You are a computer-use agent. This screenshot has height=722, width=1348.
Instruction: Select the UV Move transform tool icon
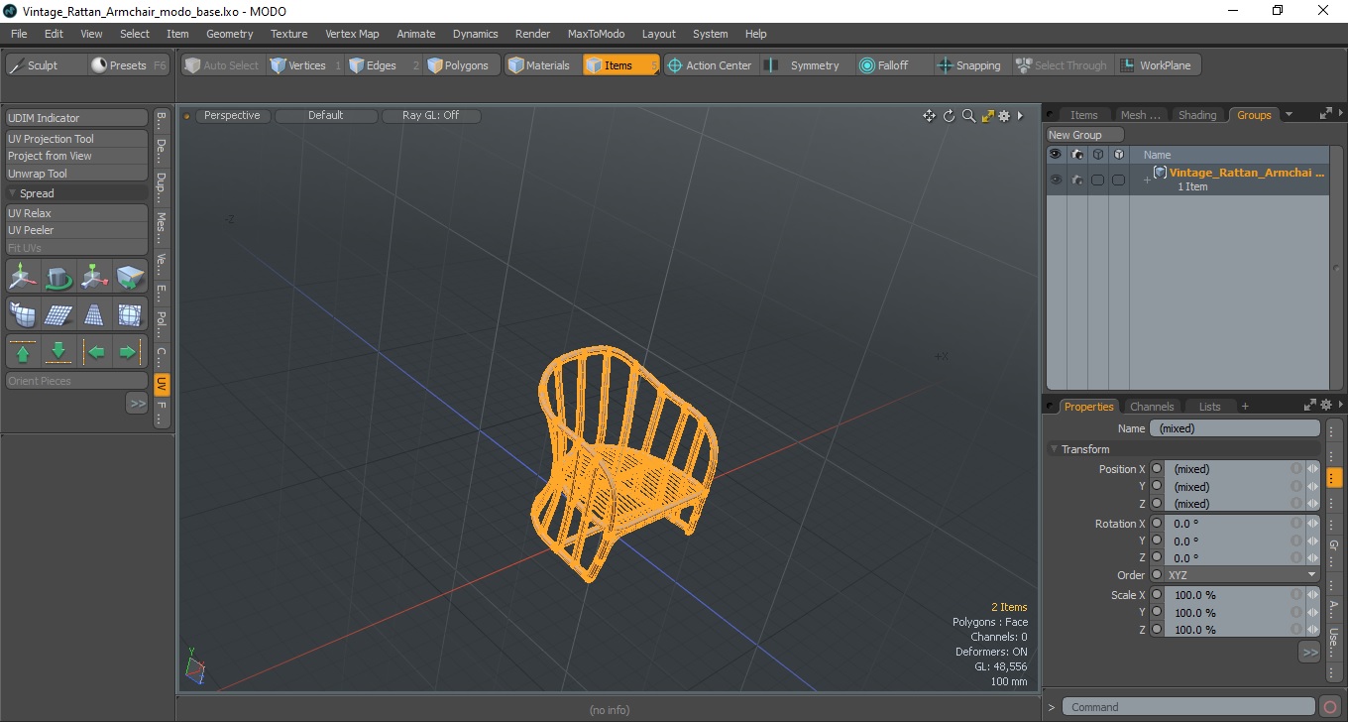pyautogui.click(x=23, y=278)
